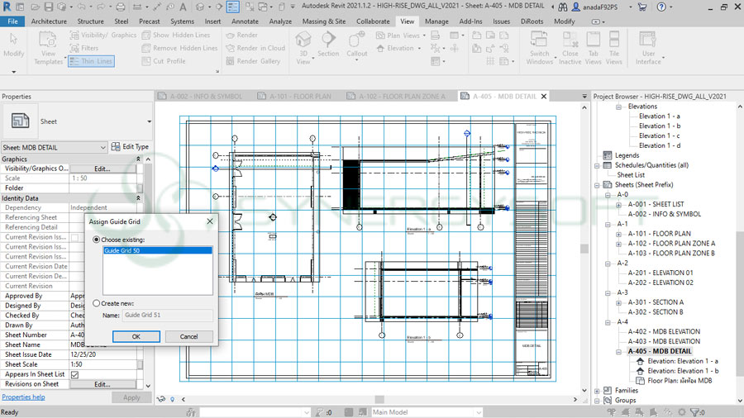Open the Annotate ribbon tab

pos(245,21)
